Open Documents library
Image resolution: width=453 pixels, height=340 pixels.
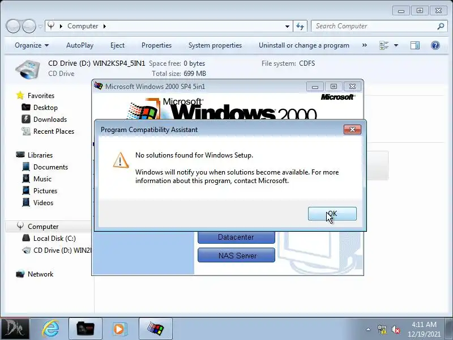point(50,167)
